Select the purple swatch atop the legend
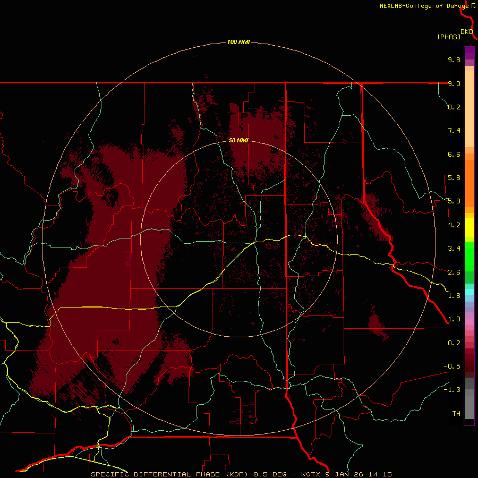Image resolution: width=478 pixels, height=478 pixels. pos(469,53)
